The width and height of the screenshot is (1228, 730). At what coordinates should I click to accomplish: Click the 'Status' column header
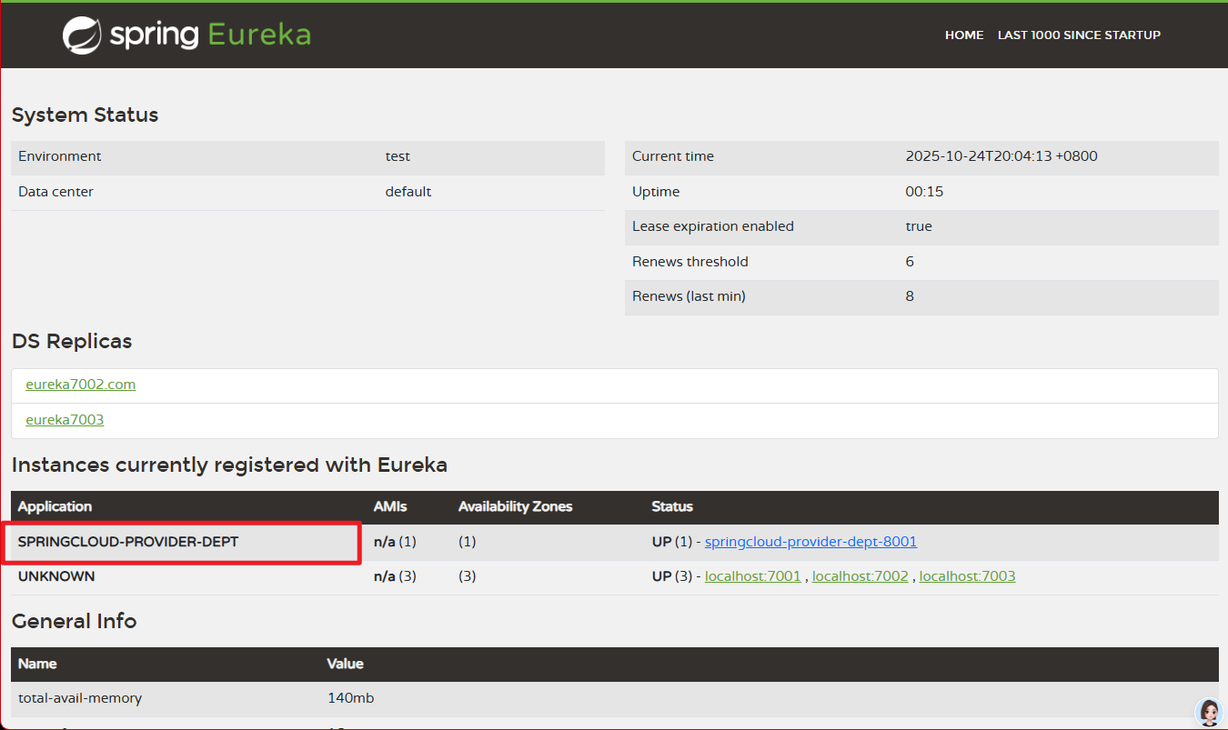(672, 506)
